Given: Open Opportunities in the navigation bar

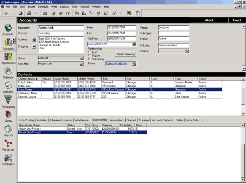Looking at the screenshot, I should click(x=8, y=59).
